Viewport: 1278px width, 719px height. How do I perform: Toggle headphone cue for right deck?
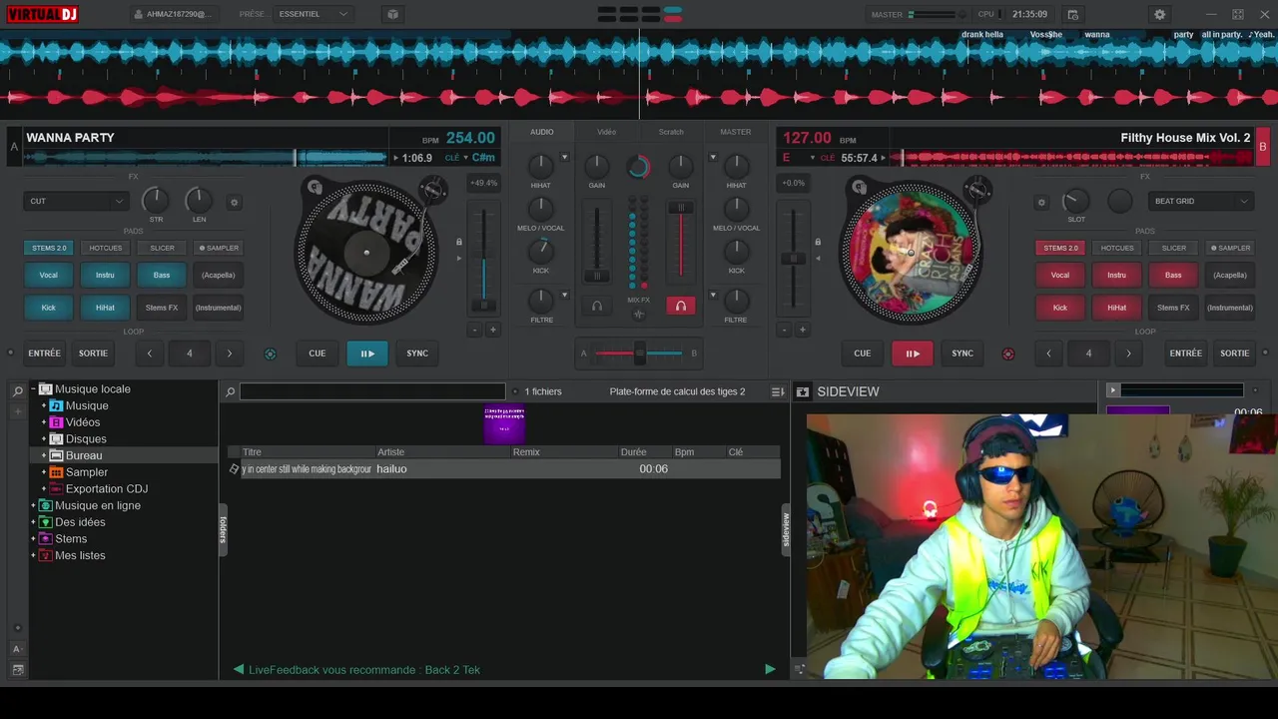(x=680, y=306)
